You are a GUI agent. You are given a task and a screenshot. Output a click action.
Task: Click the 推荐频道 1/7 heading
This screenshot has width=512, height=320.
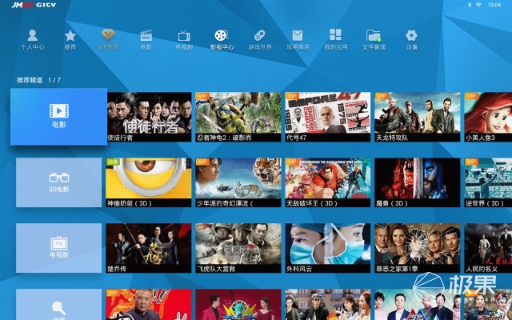(39, 80)
